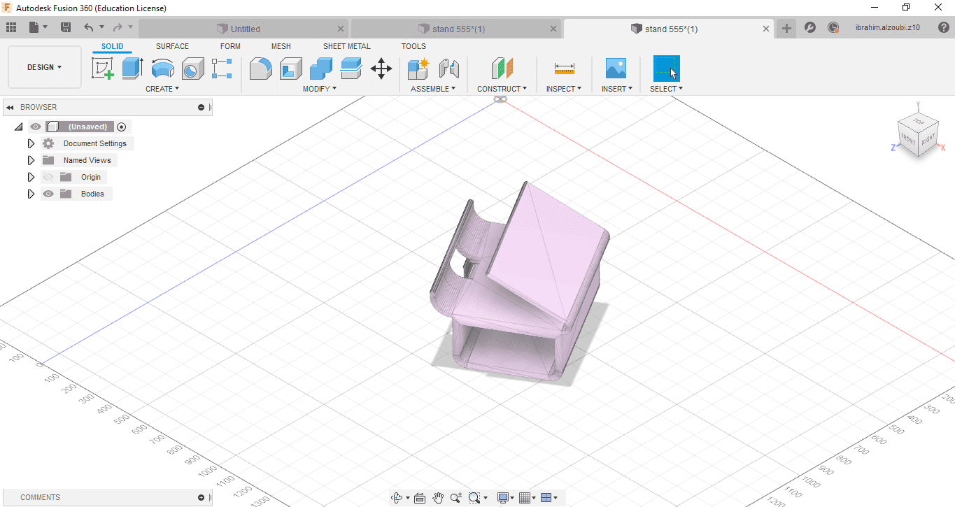Expand the Origin node
Screen dimensions: 955x507
[x=31, y=177]
